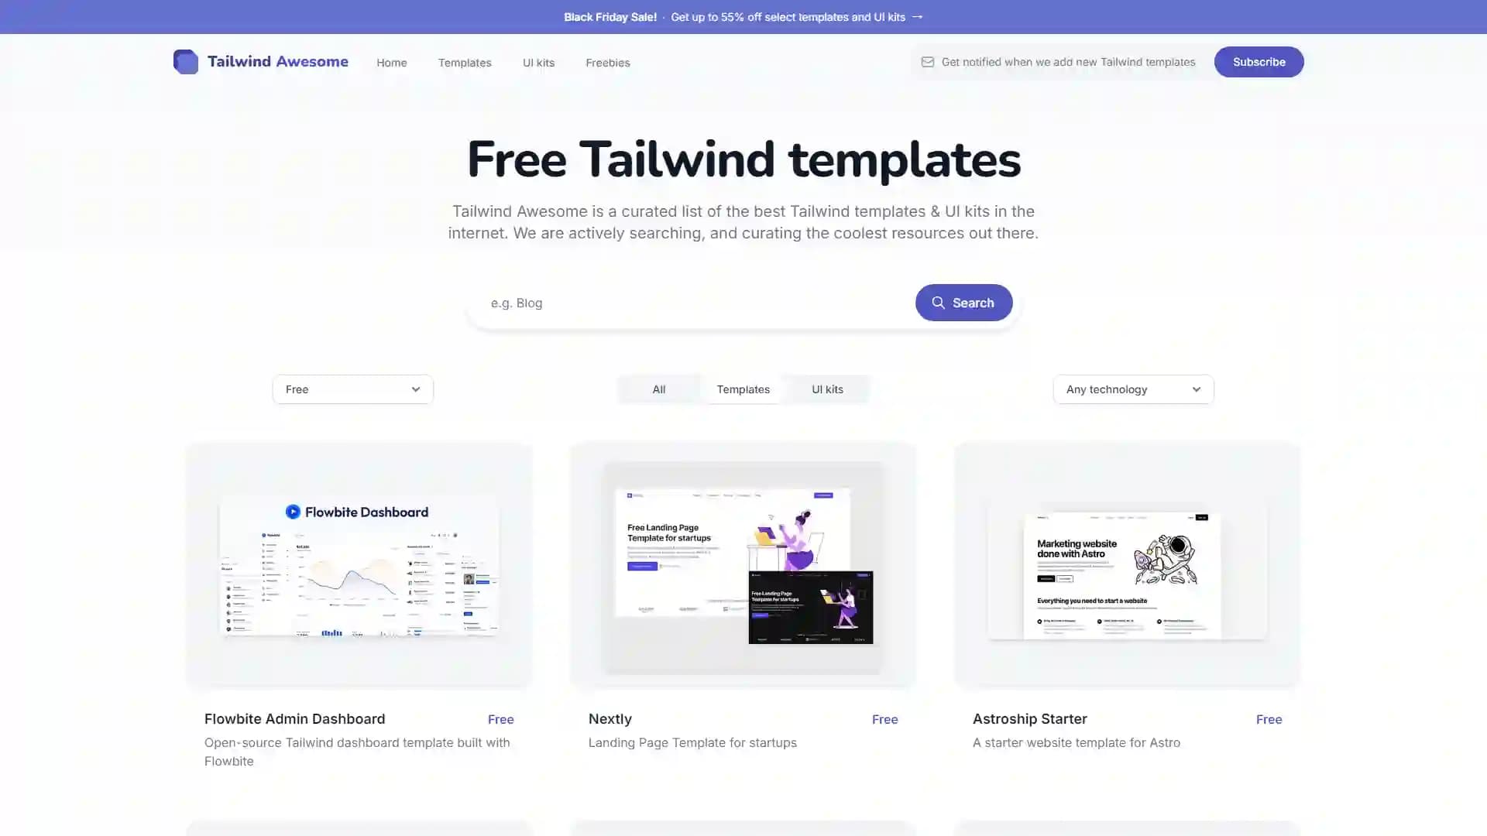Image resolution: width=1487 pixels, height=836 pixels.
Task: Click the Home navigation tab
Action: 391,62
